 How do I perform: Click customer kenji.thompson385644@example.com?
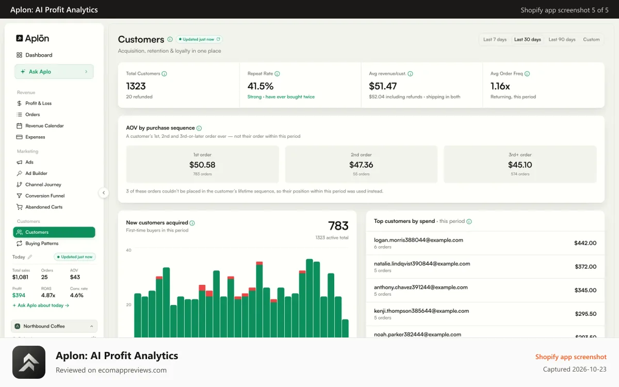[x=421, y=311]
